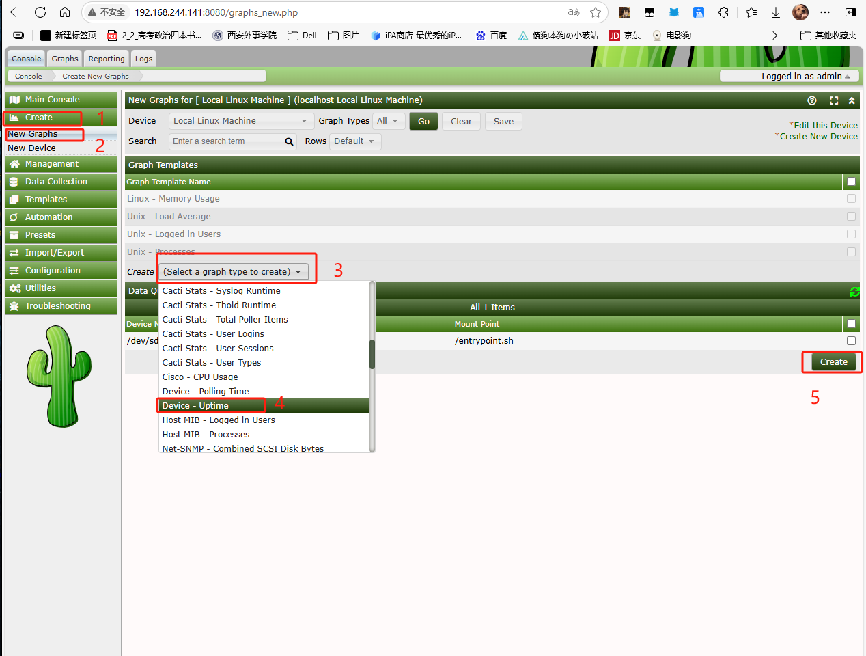This screenshot has width=866, height=656.
Task: Click the dropdown list scrollbar thumb
Action: (372, 354)
